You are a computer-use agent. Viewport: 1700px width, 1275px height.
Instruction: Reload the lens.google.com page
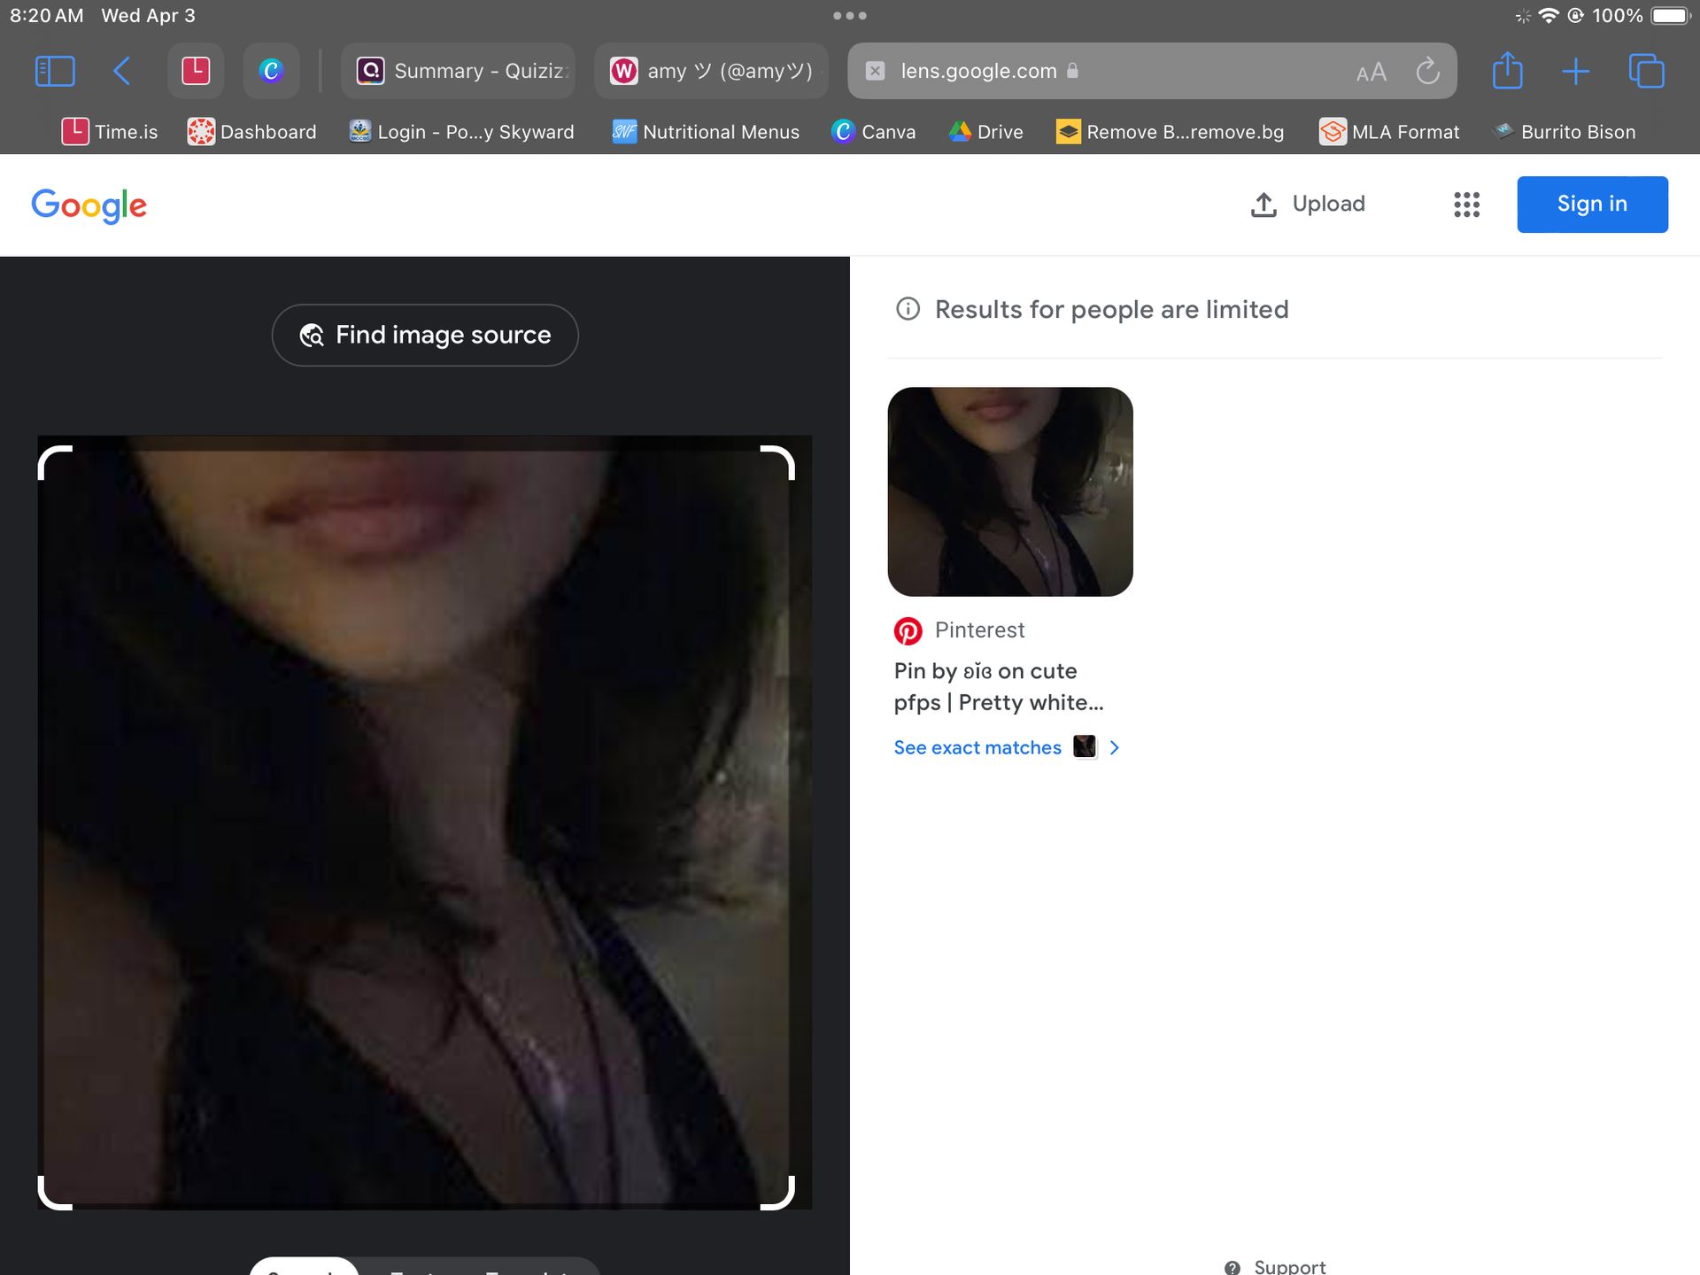point(1427,71)
